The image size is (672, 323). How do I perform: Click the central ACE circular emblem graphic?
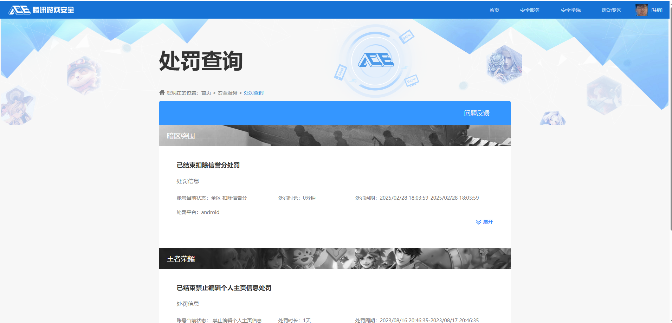[376, 60]
